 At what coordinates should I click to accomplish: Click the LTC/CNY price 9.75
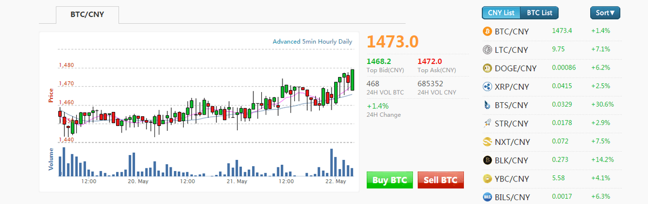pos(558,50)
